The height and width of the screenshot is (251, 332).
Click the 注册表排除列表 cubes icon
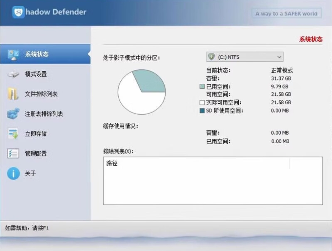(13, 113)
